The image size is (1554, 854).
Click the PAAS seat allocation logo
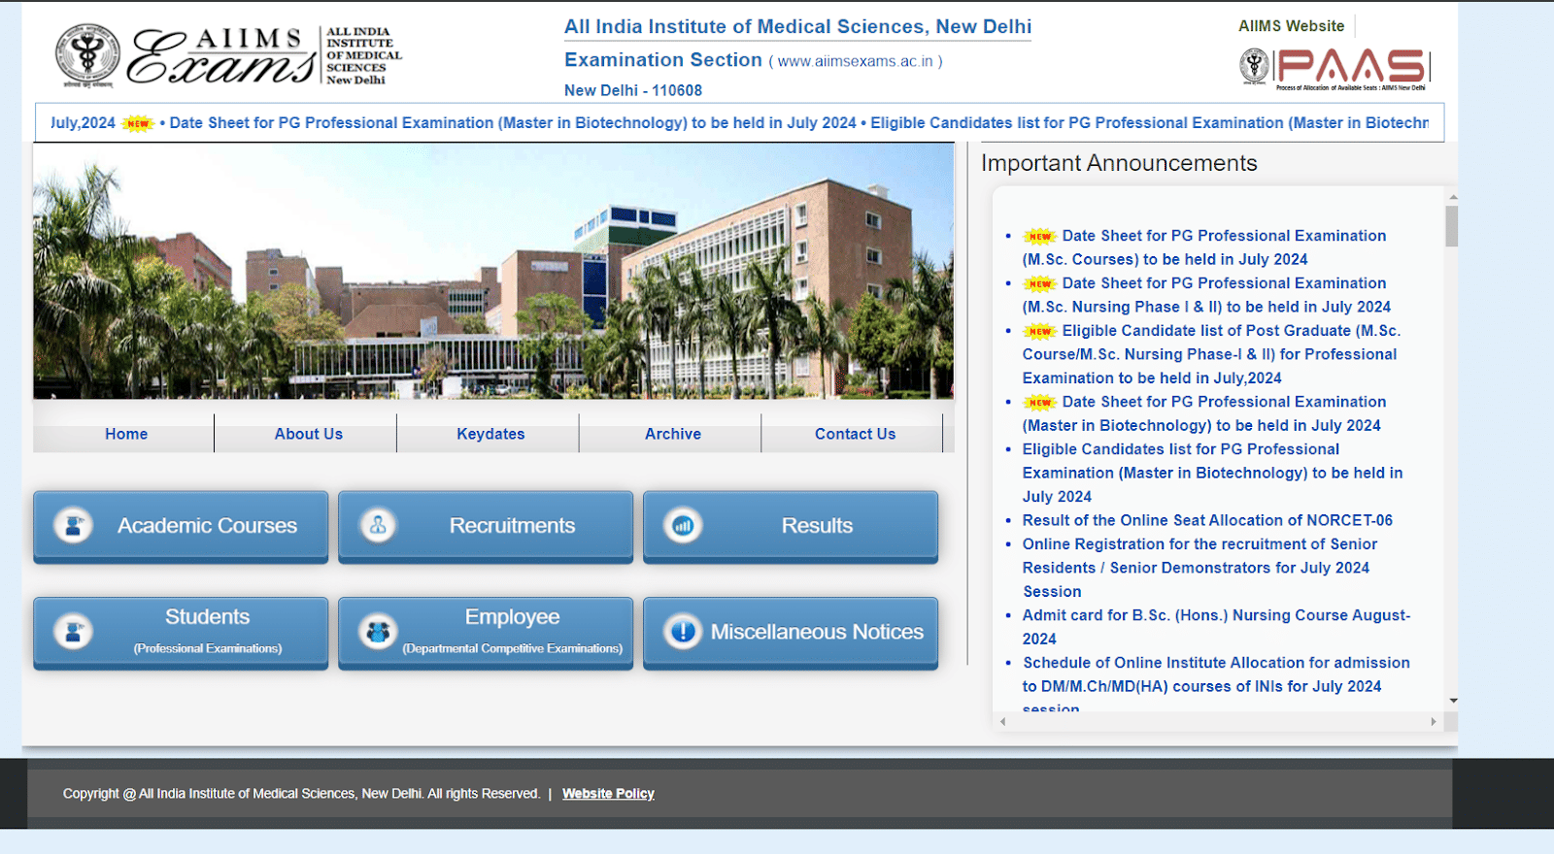[x=1334, y=69]
